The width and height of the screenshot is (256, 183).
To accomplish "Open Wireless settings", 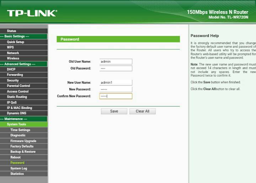I will (x=24, y=58).
